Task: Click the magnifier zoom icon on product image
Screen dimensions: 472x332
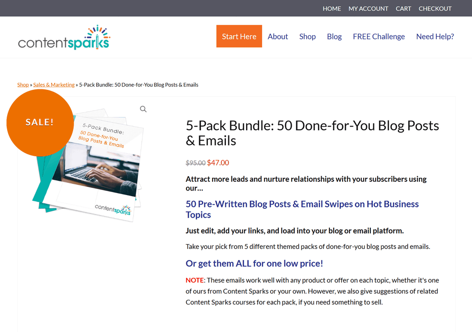Action: pyautogui.click(x=143, y=109)
